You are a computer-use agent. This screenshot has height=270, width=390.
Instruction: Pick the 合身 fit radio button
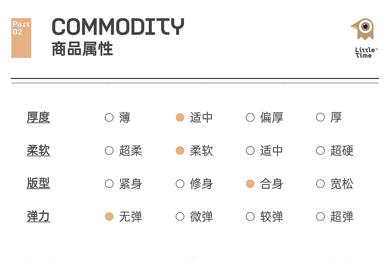[x=250, y=184]
